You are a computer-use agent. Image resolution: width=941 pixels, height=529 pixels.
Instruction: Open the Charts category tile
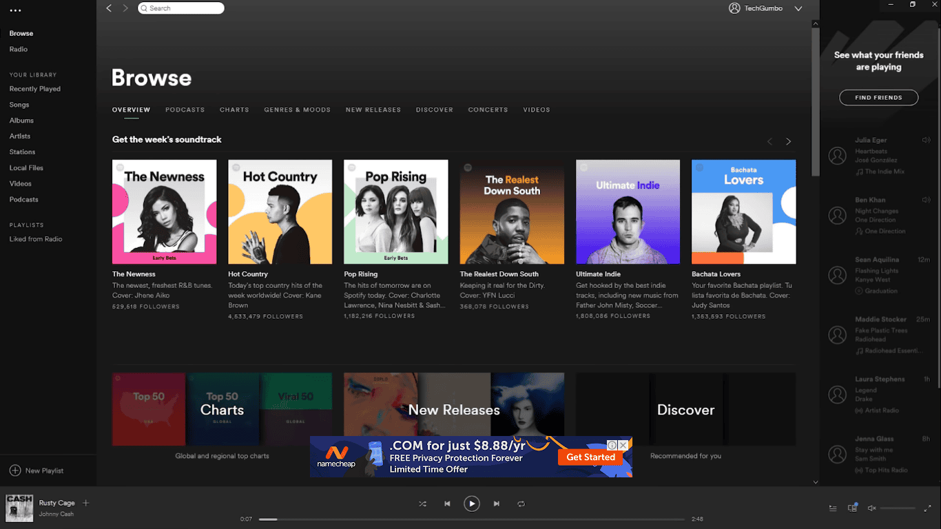[x=222, y=409]
